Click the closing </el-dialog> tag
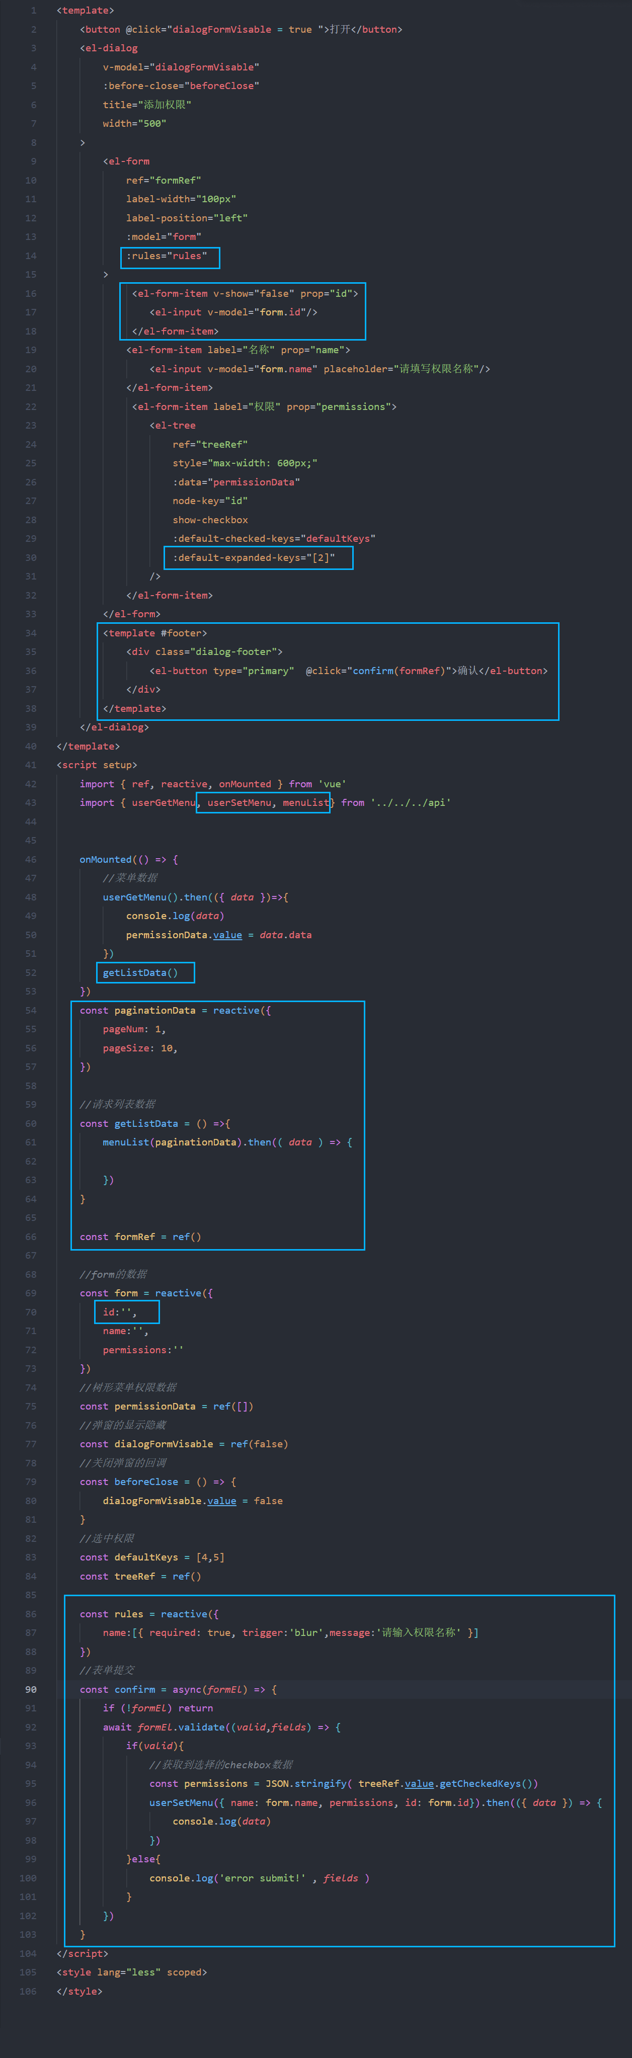 click(x=114, y=727)
